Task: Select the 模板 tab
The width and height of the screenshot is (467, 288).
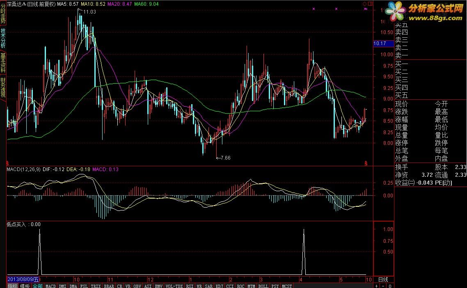Action: (x=25, y=286)
